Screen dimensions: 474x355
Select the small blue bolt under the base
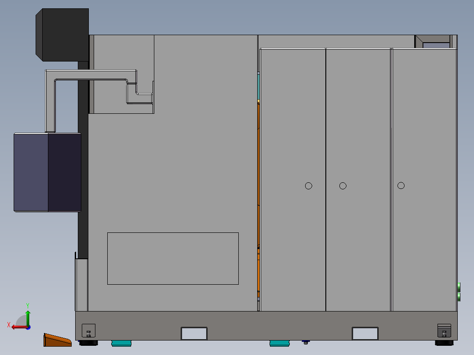pos(306,342)
